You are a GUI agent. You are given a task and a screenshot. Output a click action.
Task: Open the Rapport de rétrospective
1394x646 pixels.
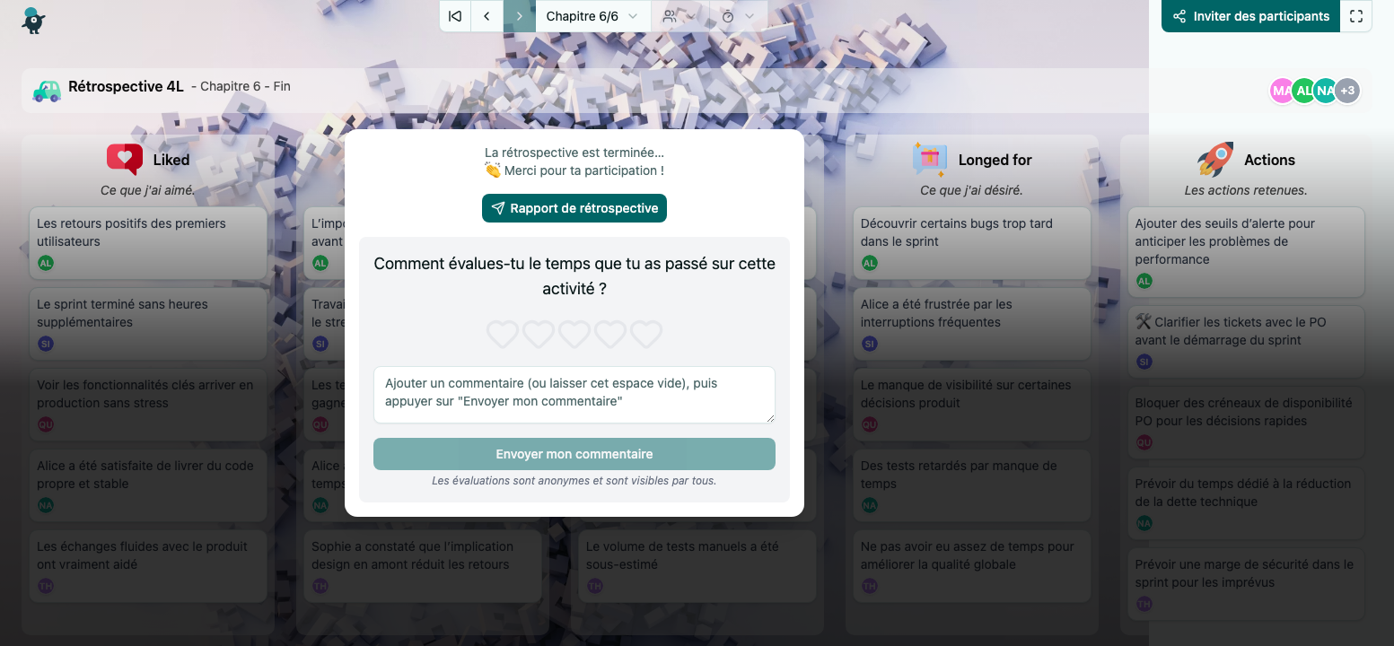click(574, 208)
